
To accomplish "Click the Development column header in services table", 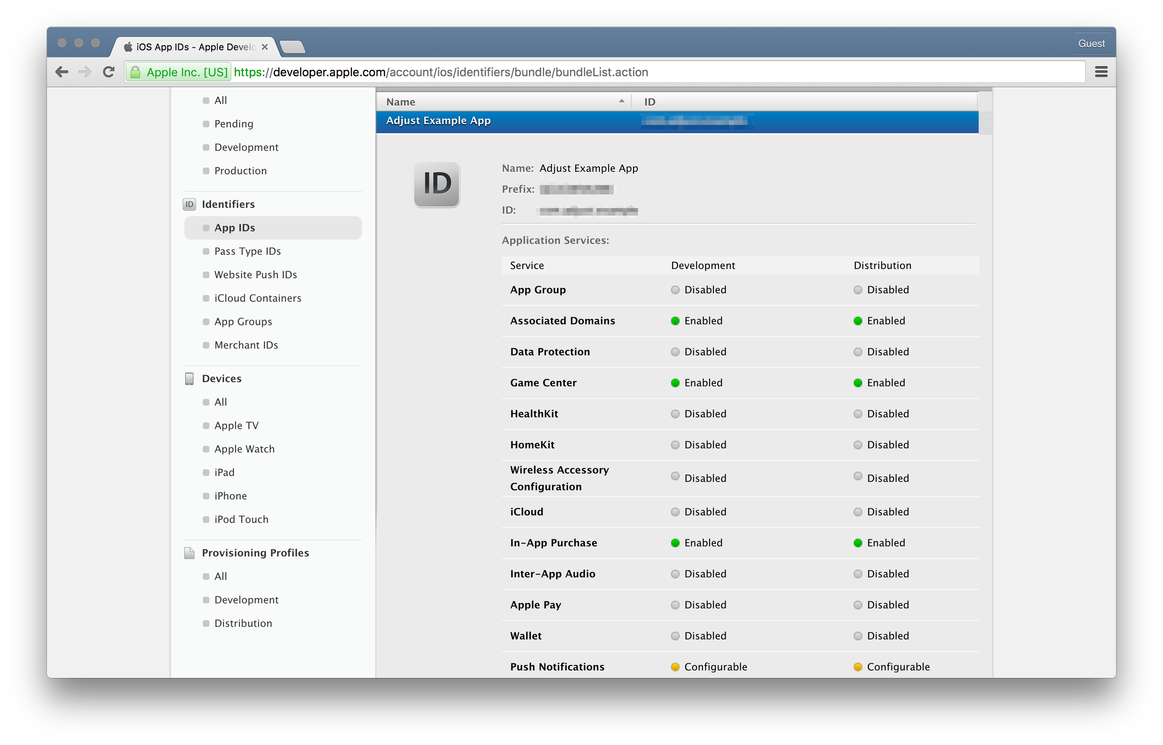I will click(x=703, y=265).
